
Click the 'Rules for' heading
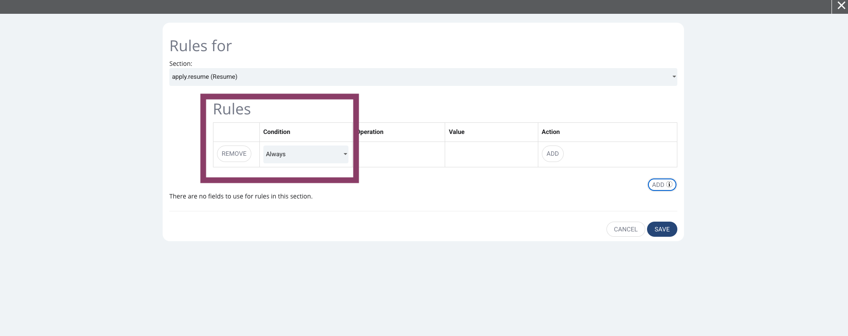tap(201, 46)
